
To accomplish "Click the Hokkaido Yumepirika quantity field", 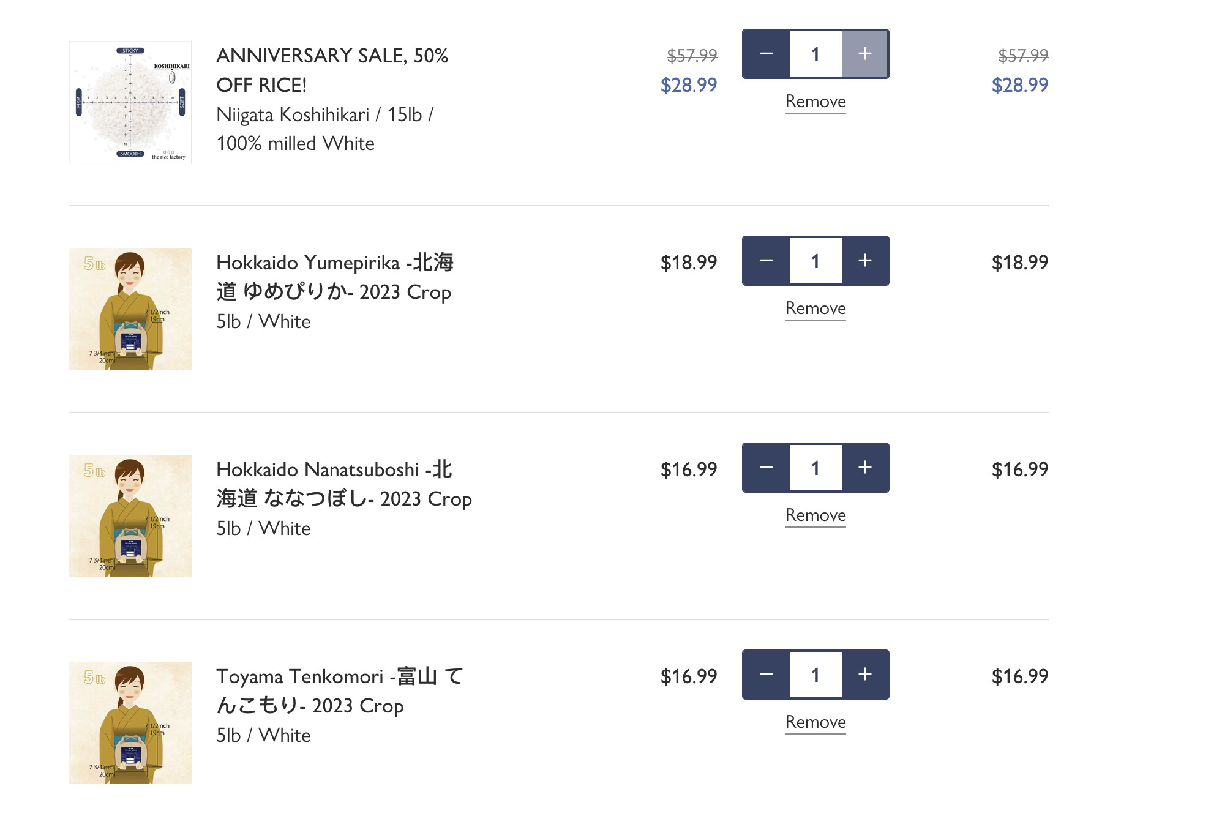I will click(815, 261).
